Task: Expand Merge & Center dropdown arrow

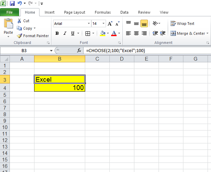Action: pyautogui.click(x=207, y=33)
